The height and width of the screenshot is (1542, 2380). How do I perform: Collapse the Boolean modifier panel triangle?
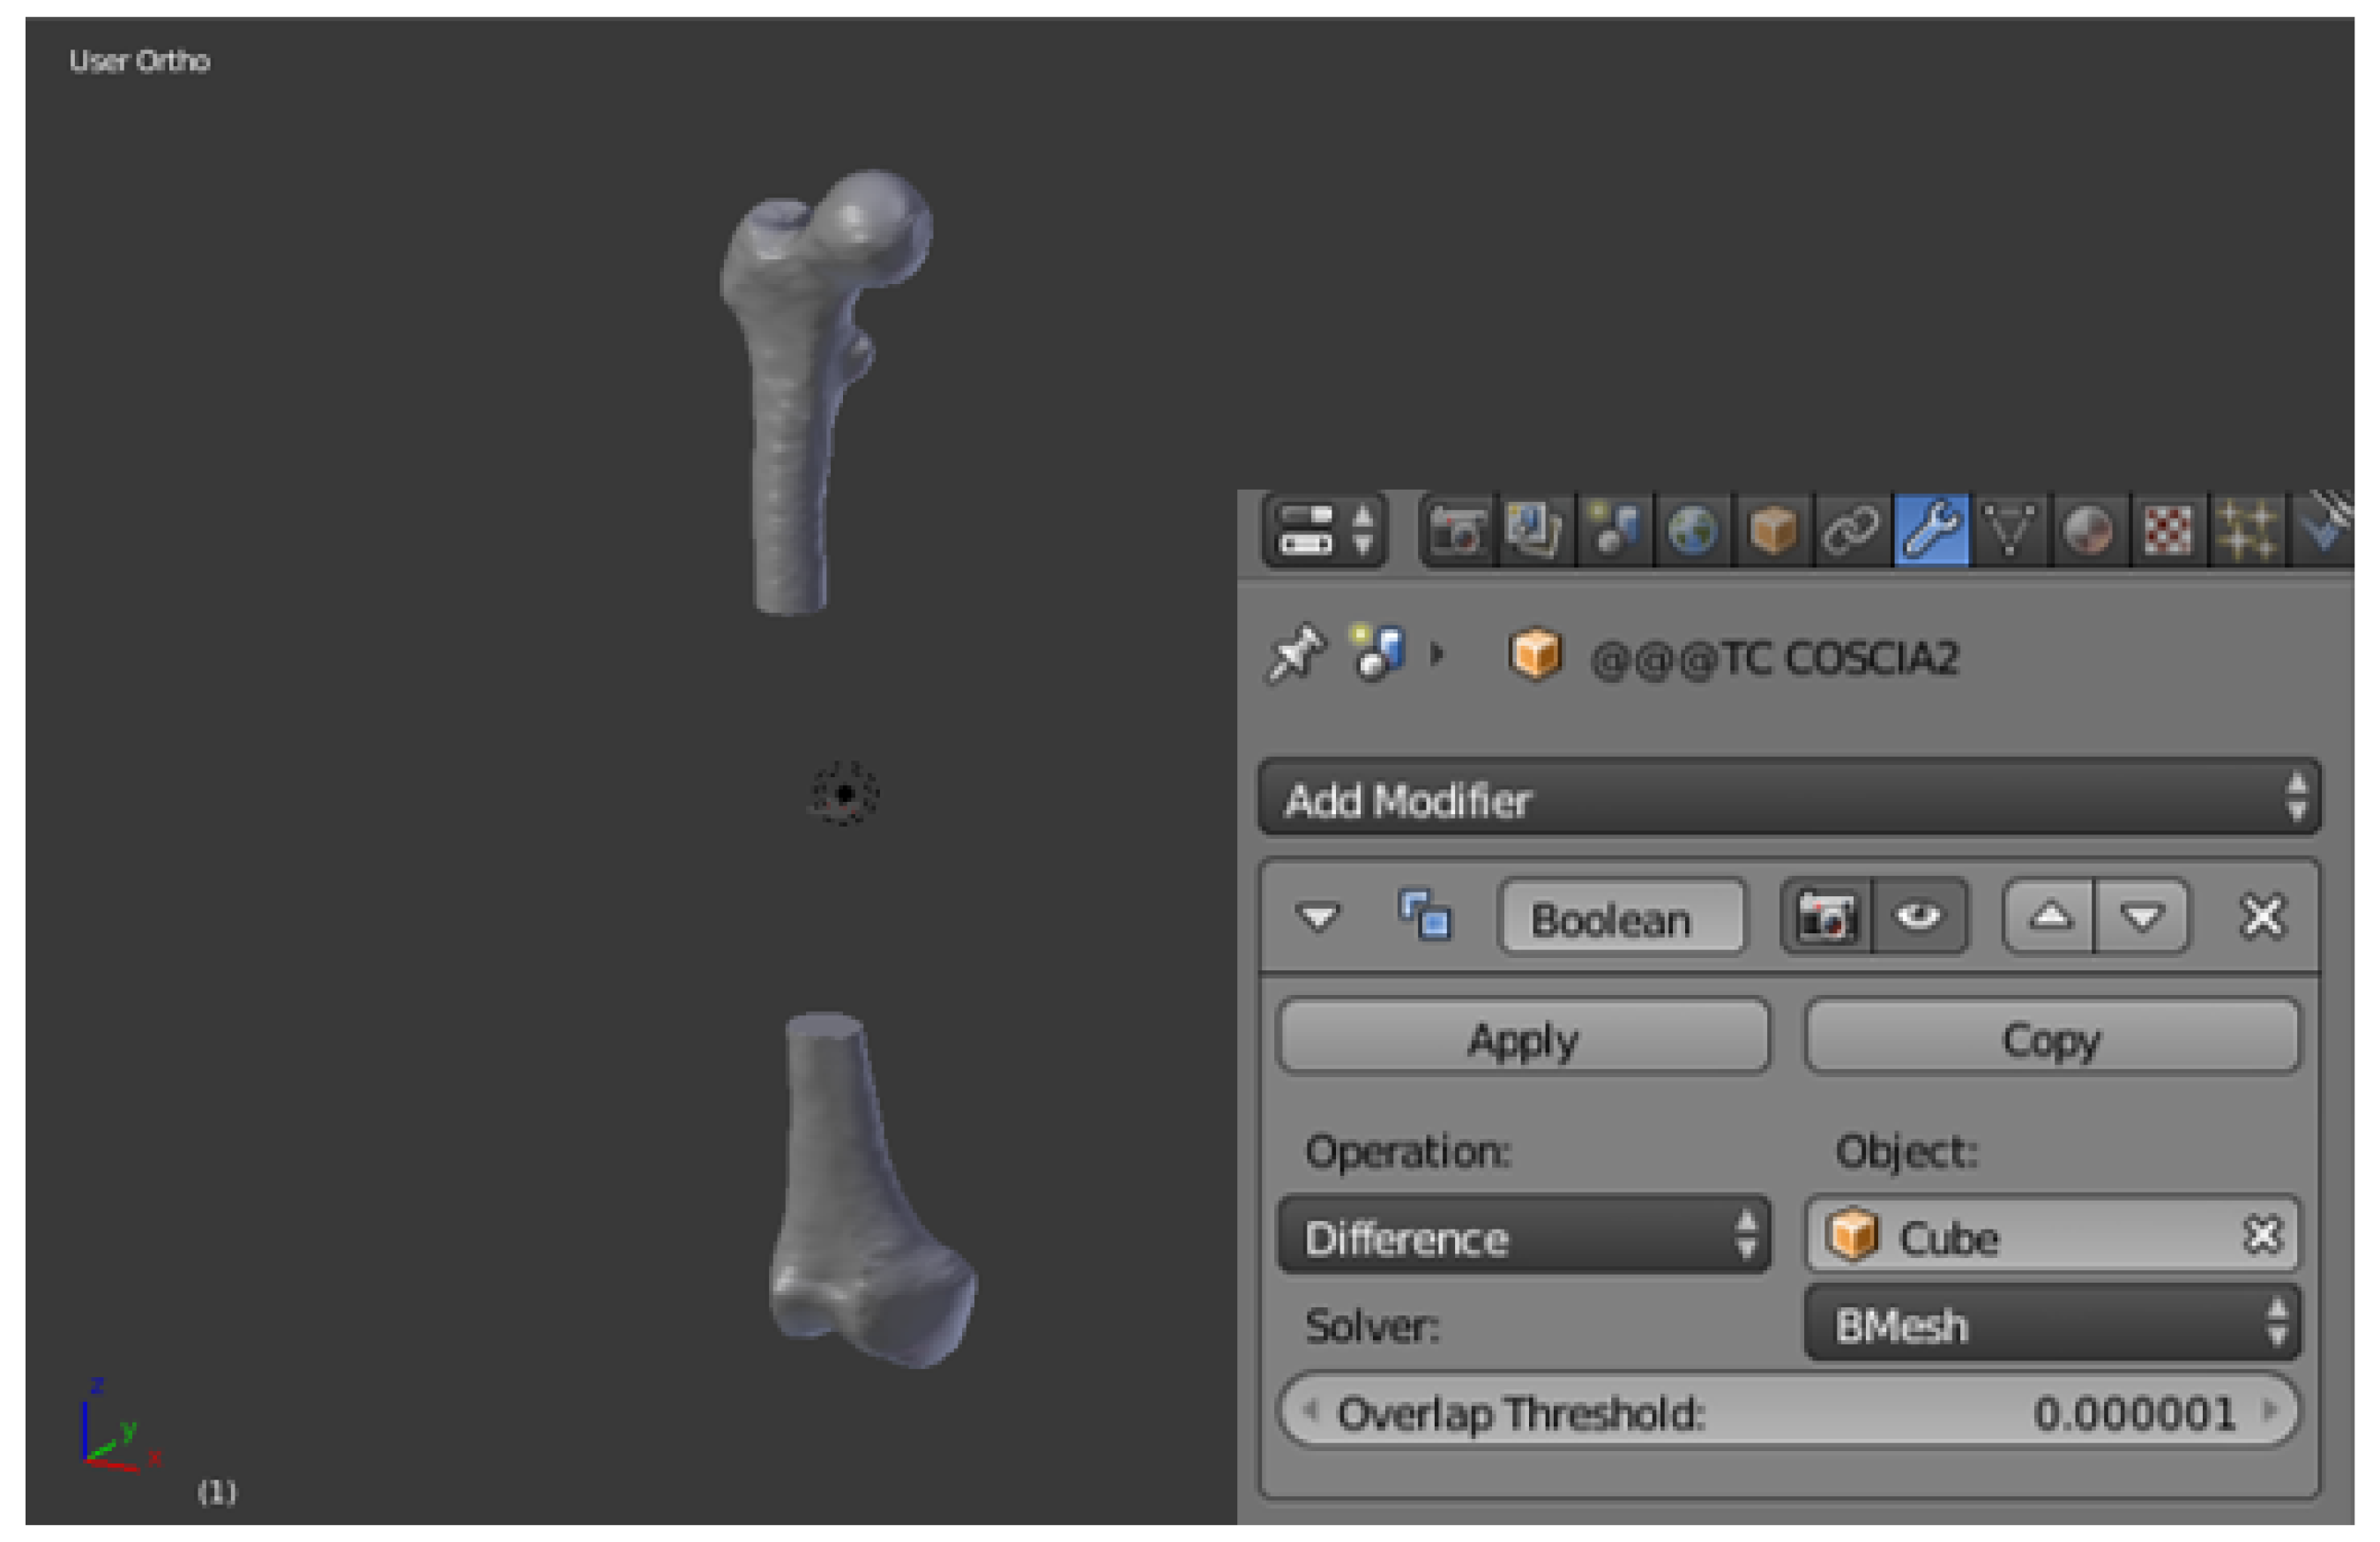pyautogui.click(x=1317, y=917)
